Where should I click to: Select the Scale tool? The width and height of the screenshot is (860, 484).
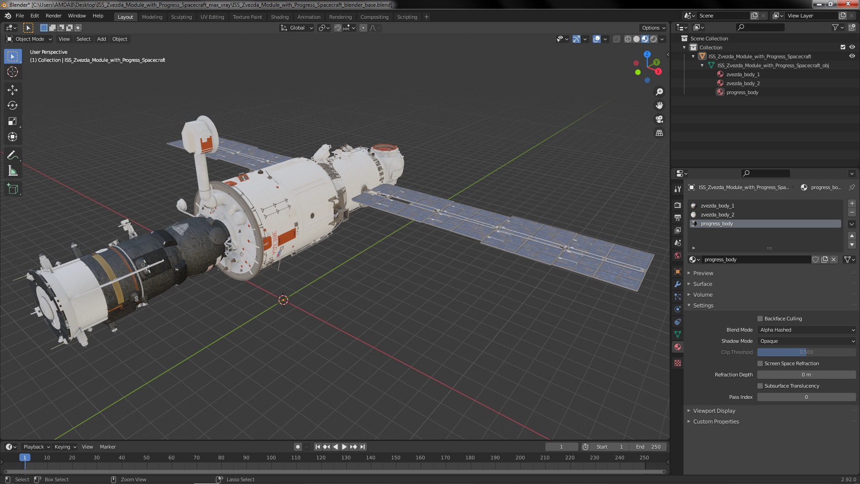[x=13, y=121]
